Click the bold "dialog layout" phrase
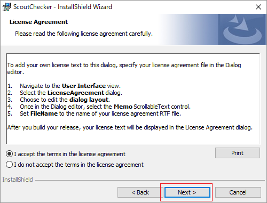Screen dimensions: 267x203 coord(89,100)
